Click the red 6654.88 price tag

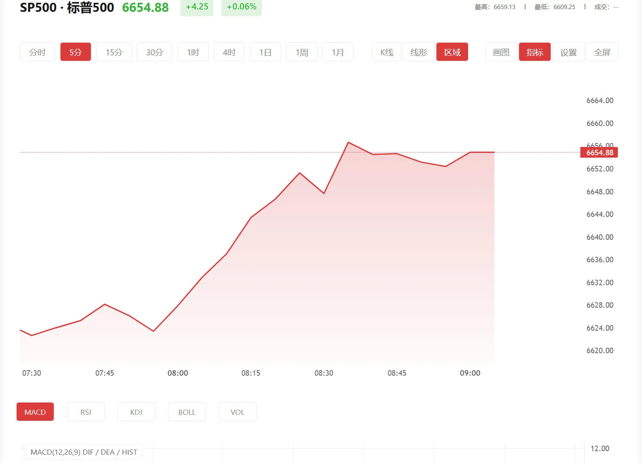(599, 152)
